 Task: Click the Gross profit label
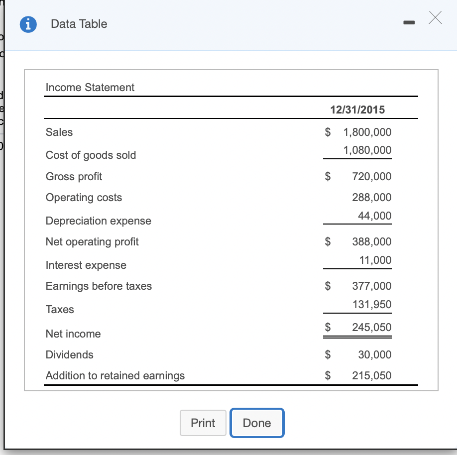[x=74, y=176]
